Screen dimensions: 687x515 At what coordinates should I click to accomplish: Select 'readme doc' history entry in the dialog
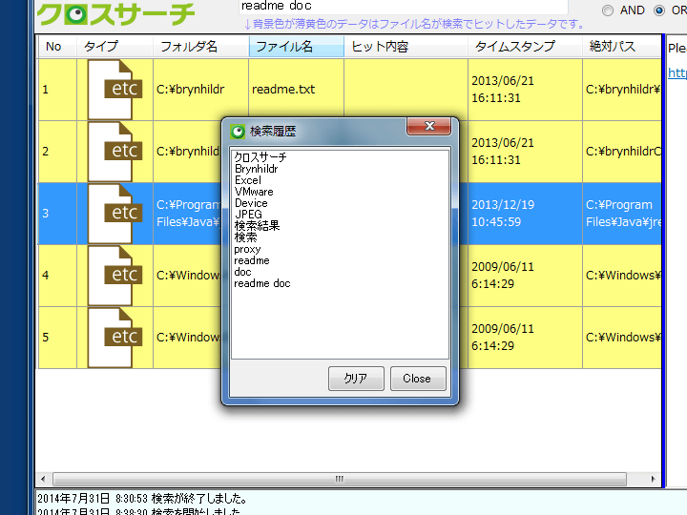tap(261, 283)
